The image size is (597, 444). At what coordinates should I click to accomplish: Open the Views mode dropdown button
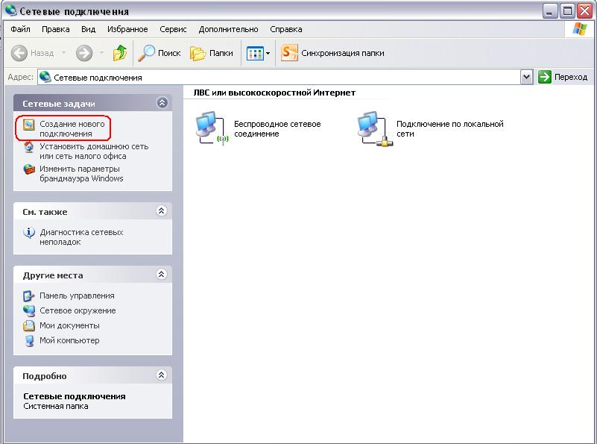258,53
